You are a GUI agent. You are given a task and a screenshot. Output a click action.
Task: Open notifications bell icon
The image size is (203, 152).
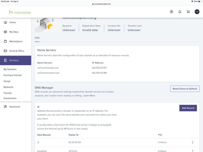tap(180, 12)
